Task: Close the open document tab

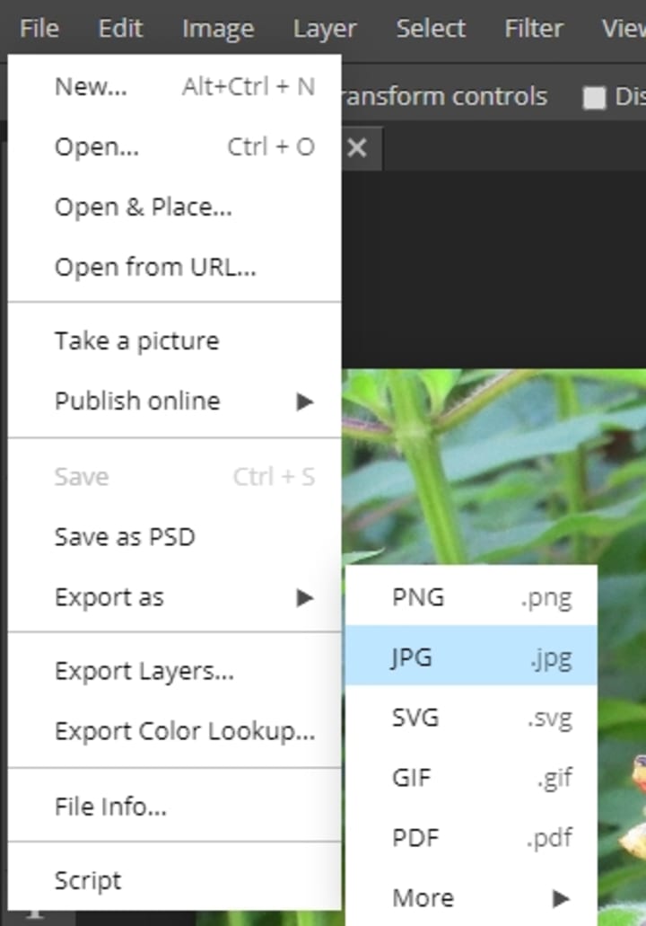Action: 357,148
